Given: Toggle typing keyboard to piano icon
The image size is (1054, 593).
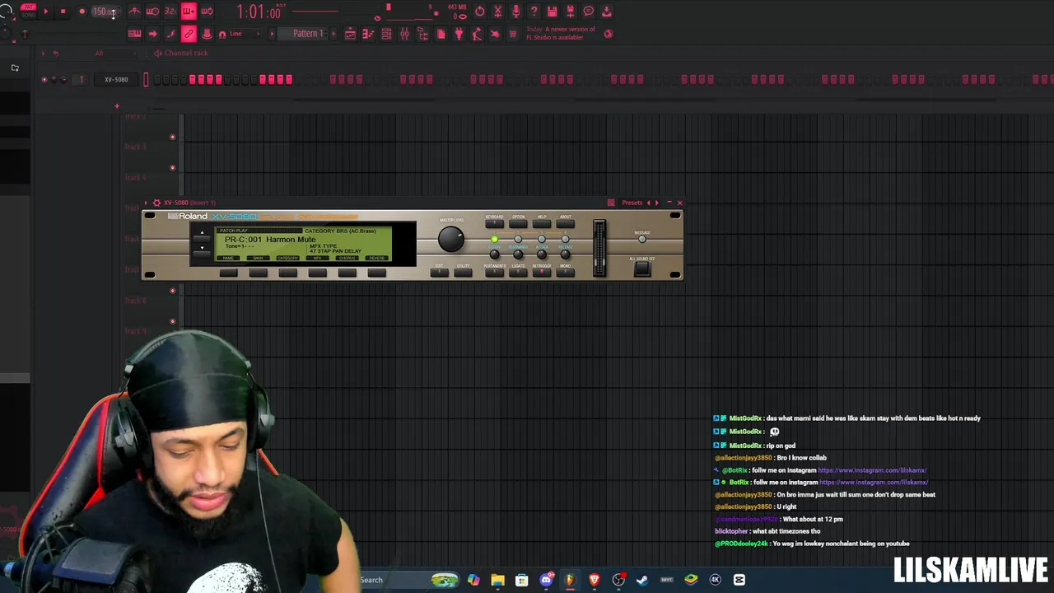Looking at the screenshot, I should point(134,34).
